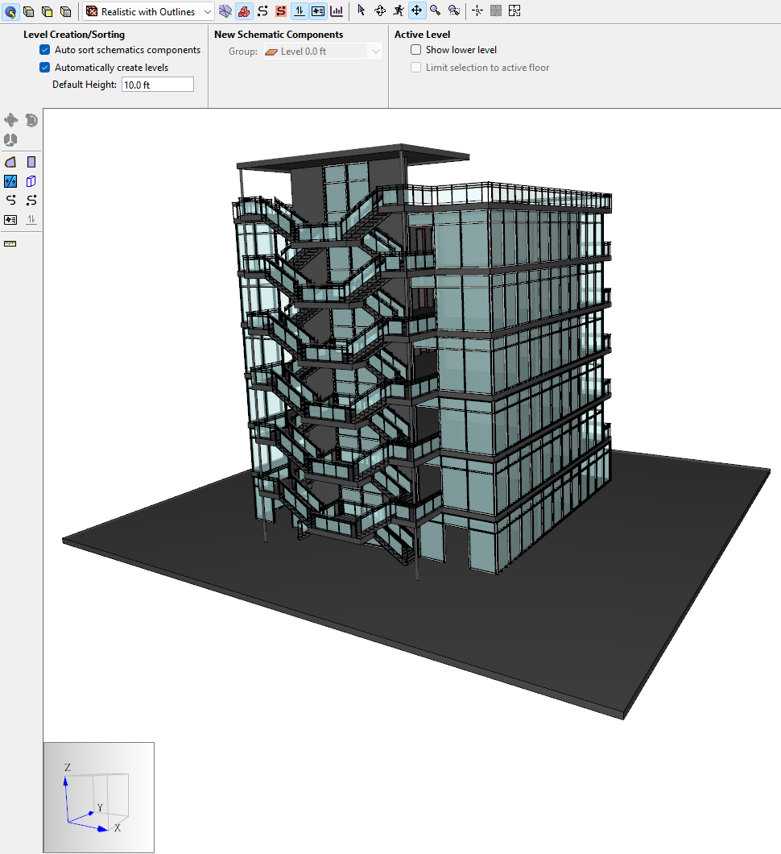781x854 pixels.
Task: Click the yellow-faced cube view icon
Action: tap(48, 11)
